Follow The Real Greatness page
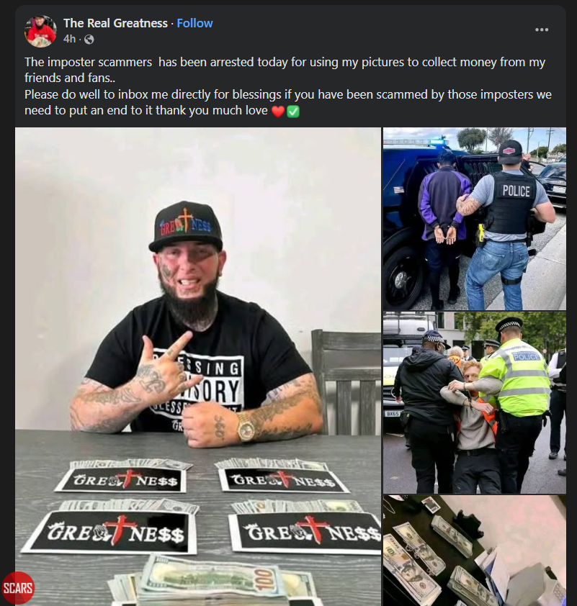Screen dimensions: 577x606 pos(194,23)
